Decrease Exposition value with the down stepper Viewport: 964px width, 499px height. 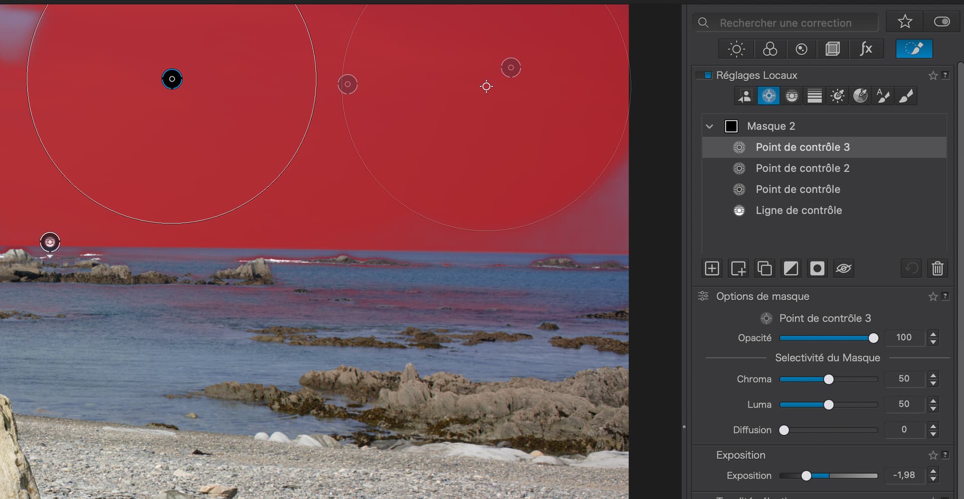coord(933,479)
